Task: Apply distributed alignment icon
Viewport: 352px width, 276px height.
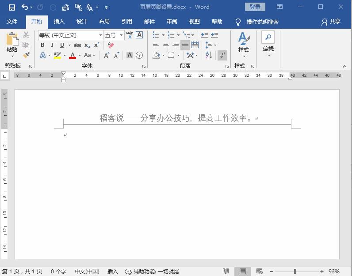Action: coord(195,45)
